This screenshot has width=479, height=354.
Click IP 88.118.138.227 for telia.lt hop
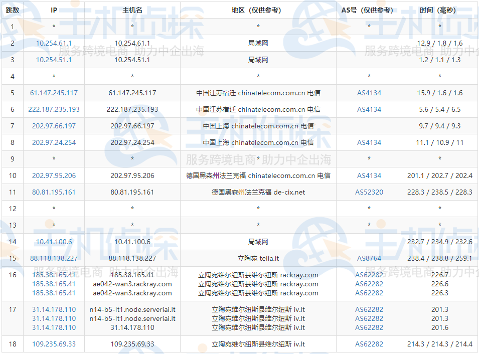click(x=54, y=258)
